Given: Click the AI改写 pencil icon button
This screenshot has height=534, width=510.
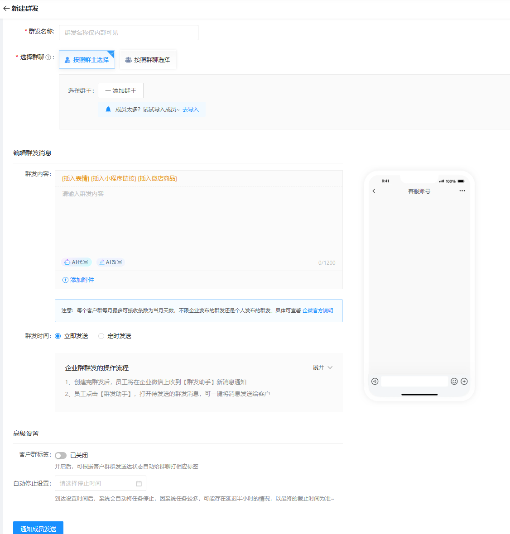Looking at the screenshot, I should [111, 262].
